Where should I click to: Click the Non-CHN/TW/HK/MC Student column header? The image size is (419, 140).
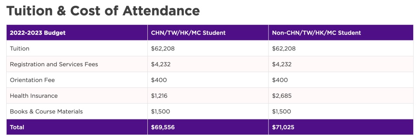click(317, 33)
